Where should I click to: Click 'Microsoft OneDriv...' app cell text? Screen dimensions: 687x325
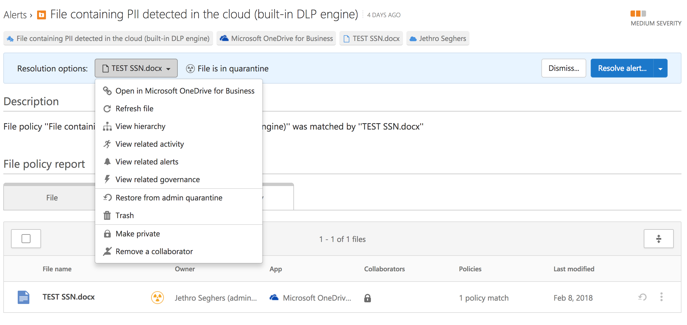click(x=317, y=298)
